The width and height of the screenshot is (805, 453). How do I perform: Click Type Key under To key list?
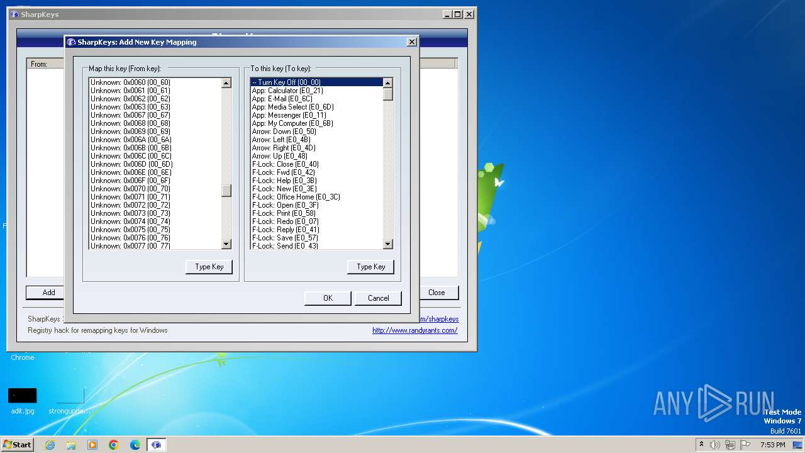pos(371,267)
